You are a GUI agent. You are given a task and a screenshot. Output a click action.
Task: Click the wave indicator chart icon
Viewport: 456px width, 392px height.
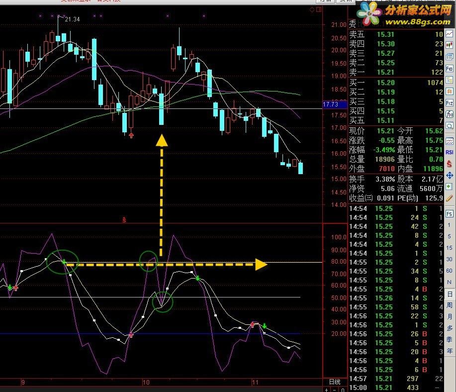[x=450, y=141]
